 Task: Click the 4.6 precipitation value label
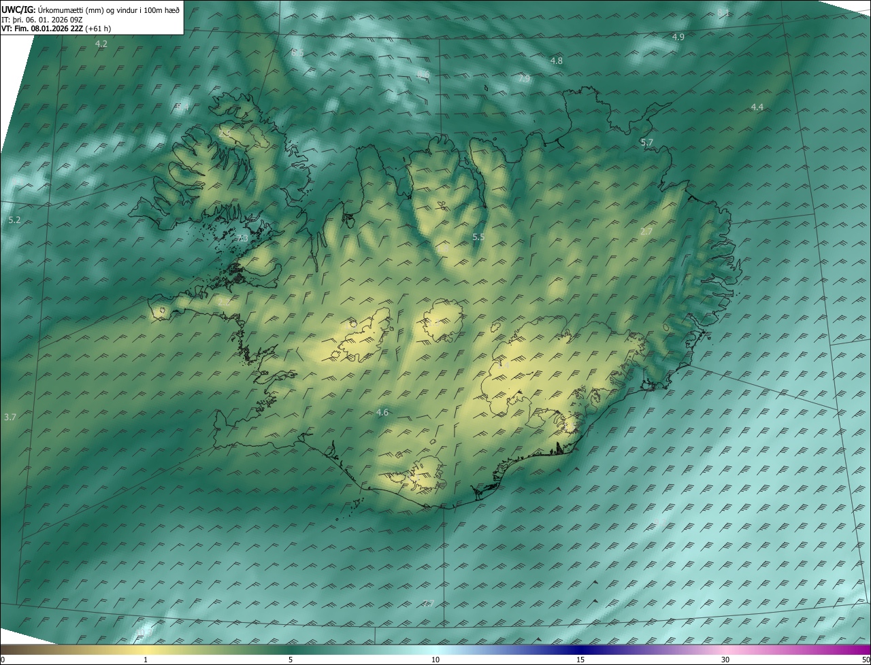pyautogui.click(x=382, y=412)
